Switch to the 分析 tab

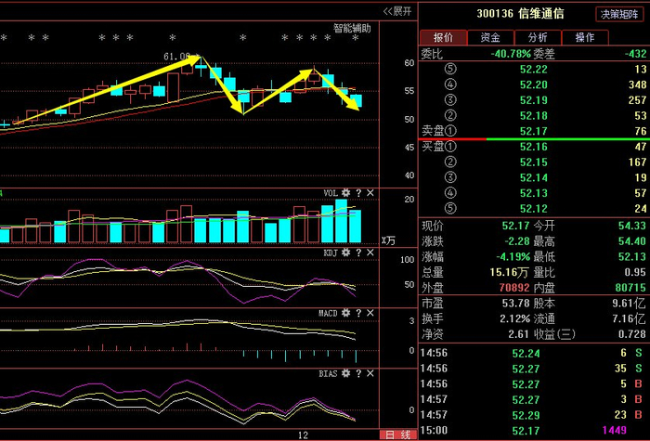click(x=537, y=37)
